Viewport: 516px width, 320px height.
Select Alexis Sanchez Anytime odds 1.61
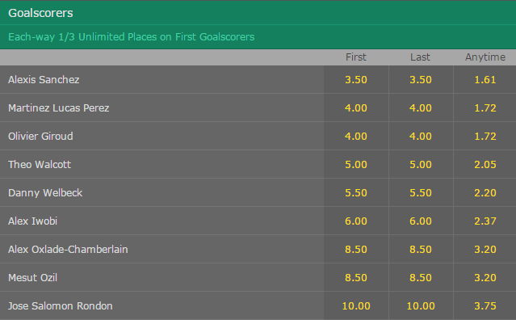(x=485, y=80)
